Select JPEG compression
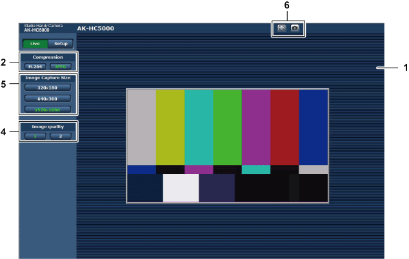409x259 pixels. coord(61,67)
